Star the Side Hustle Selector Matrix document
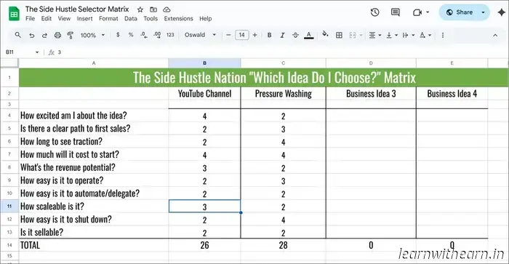 point(140,9)
